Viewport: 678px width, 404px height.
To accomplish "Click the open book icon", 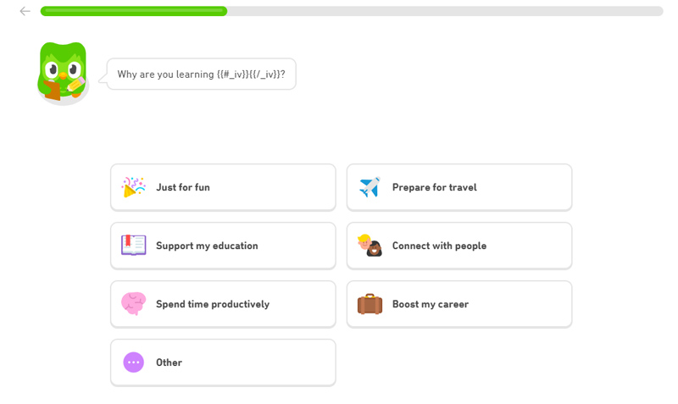I will 134,245.
